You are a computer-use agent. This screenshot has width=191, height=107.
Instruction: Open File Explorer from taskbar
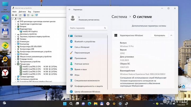click(x=95, y=104)
